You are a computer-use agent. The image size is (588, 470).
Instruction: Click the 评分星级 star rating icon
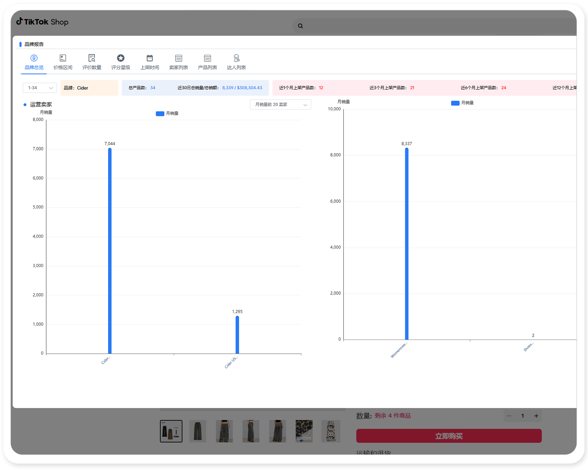(x=121, y=58)
